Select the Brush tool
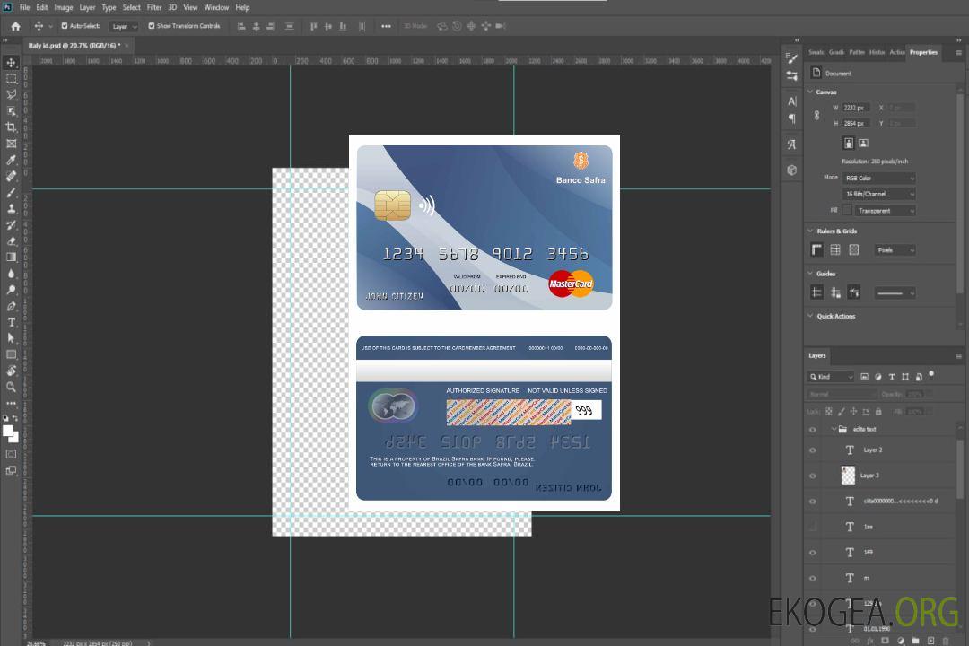969x646 pixels. [x=11, y=192]
